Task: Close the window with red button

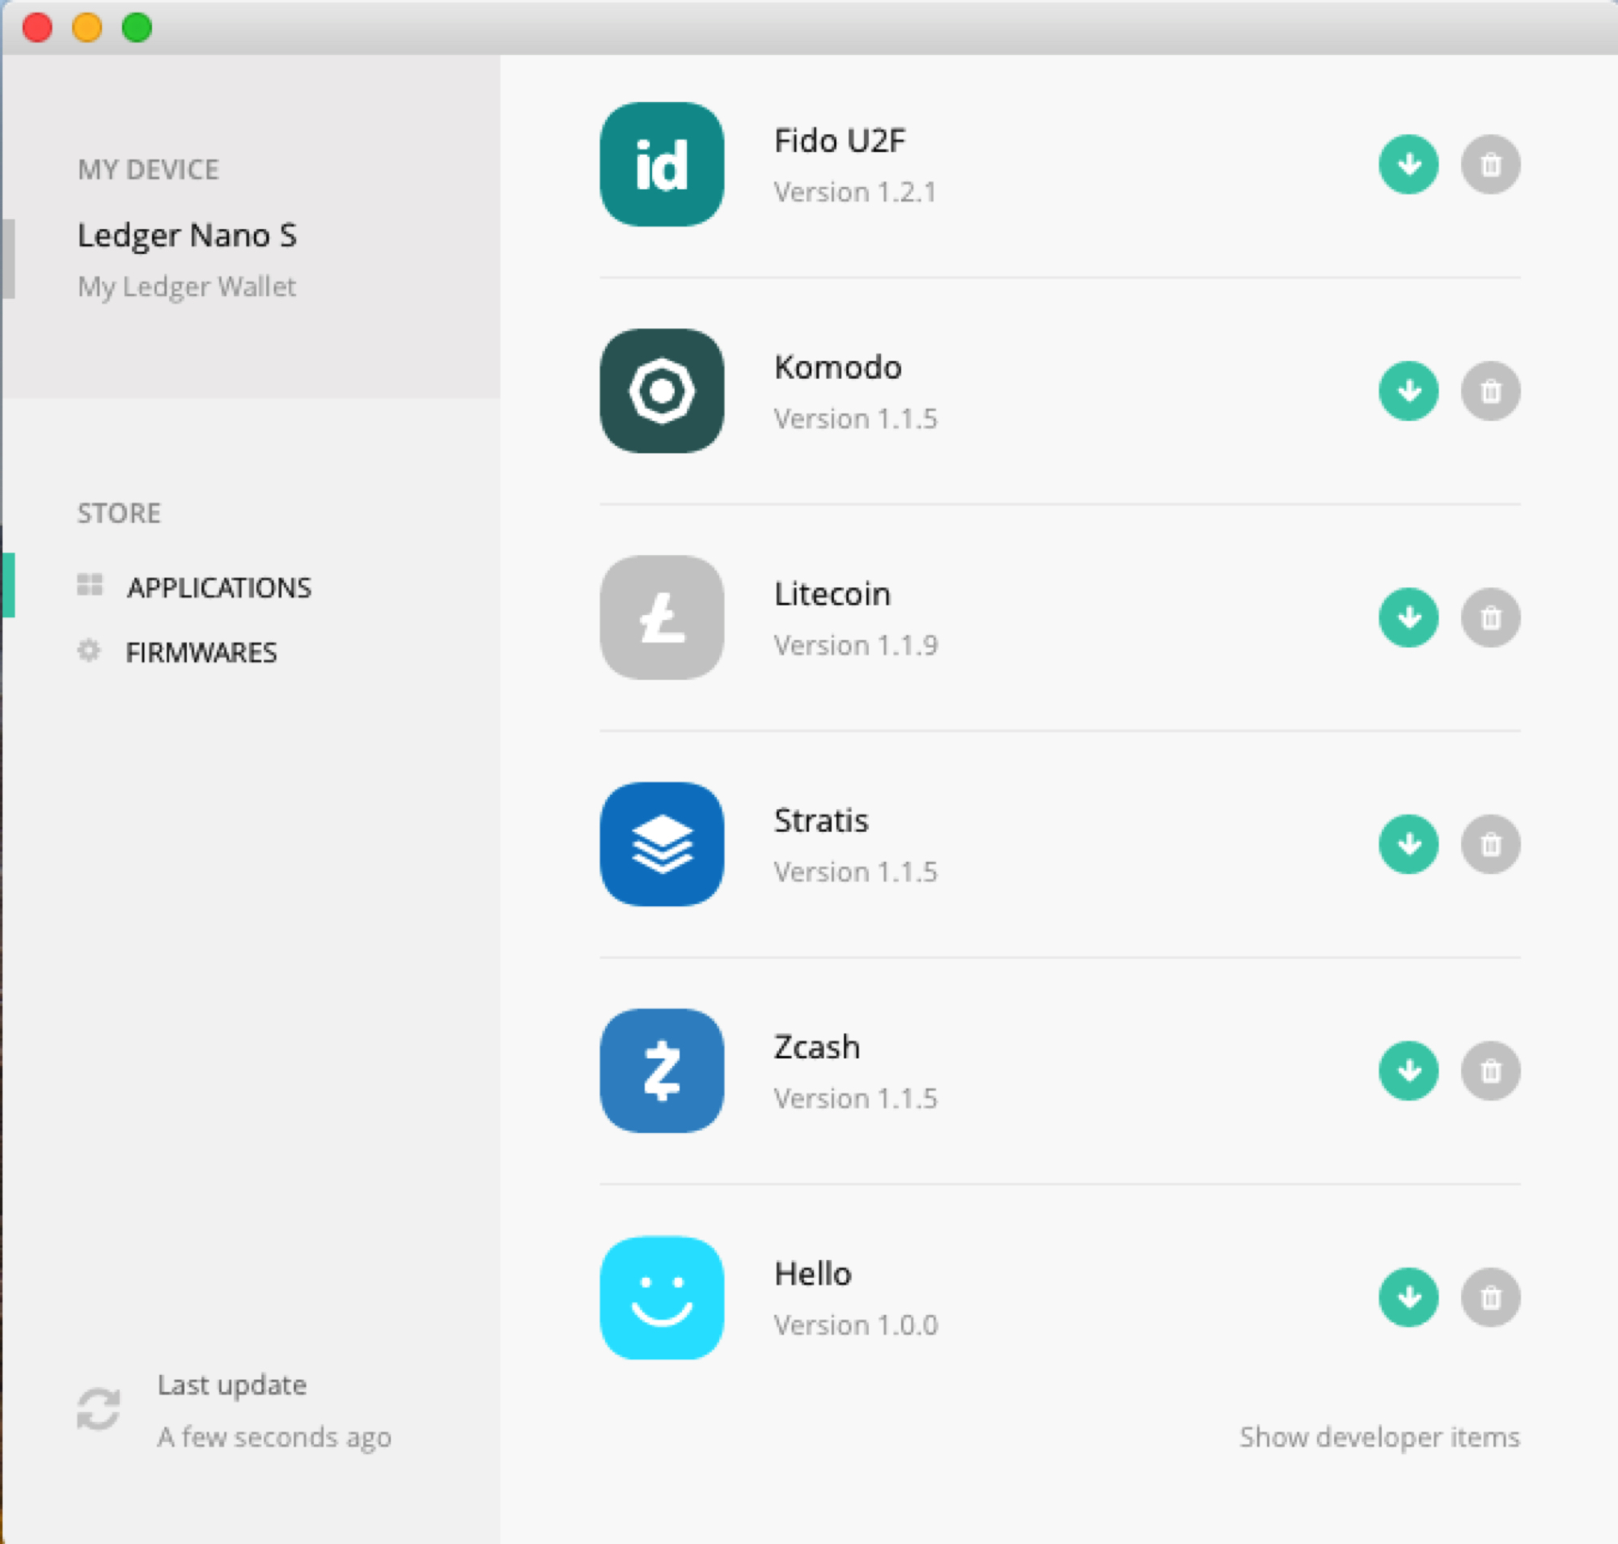Action: point(37,28)
